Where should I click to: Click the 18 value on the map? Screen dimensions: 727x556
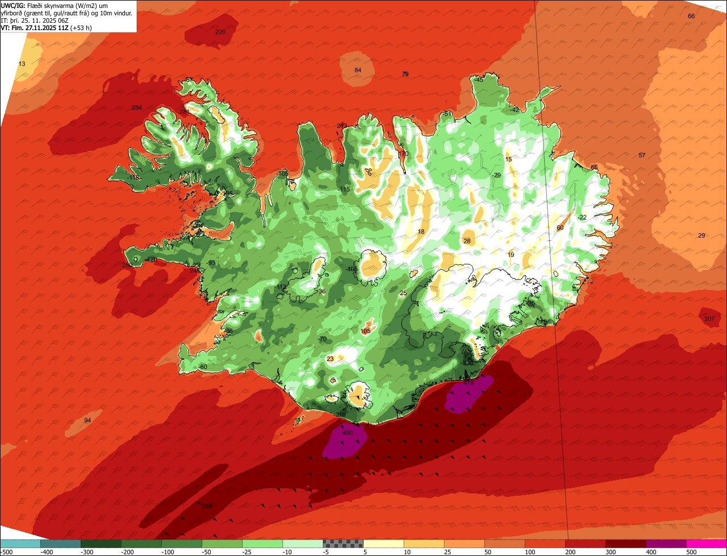[x=421, y=231]
